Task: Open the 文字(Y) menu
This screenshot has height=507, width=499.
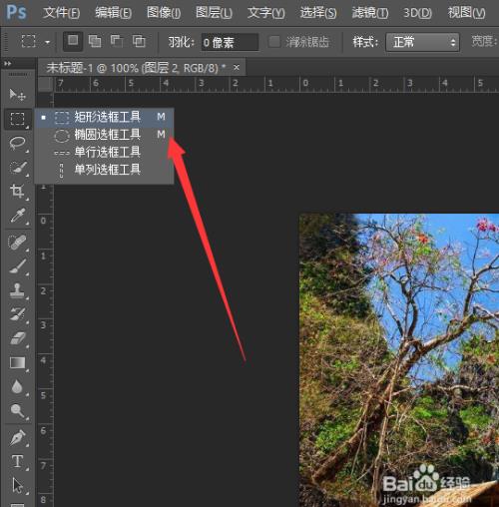Action: (265, 13)
